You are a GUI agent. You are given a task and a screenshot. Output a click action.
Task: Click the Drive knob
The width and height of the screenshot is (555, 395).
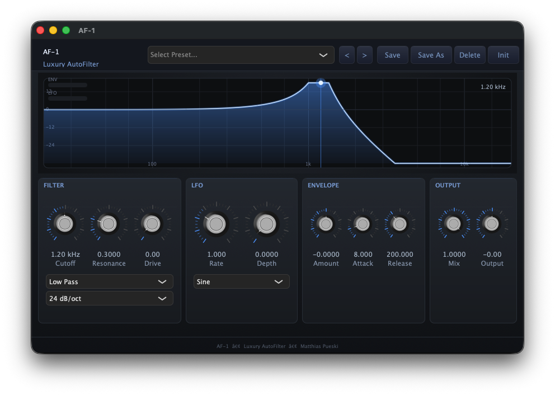pos(152,224)
